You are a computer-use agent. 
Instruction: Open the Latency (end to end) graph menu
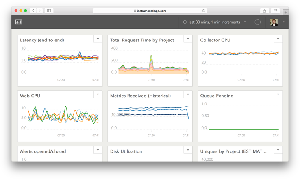(x=98, y=39)
